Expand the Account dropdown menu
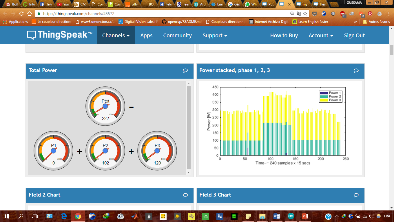Viewport: 394px width, 222px height. 321,35
